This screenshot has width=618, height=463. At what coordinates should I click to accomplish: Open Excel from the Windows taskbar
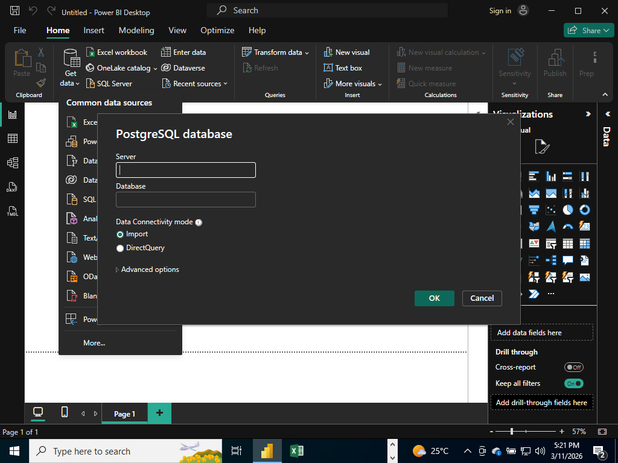[297, 451]
